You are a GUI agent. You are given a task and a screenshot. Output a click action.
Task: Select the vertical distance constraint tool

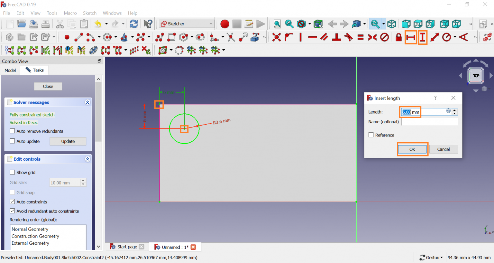click(x=423, y=37)
